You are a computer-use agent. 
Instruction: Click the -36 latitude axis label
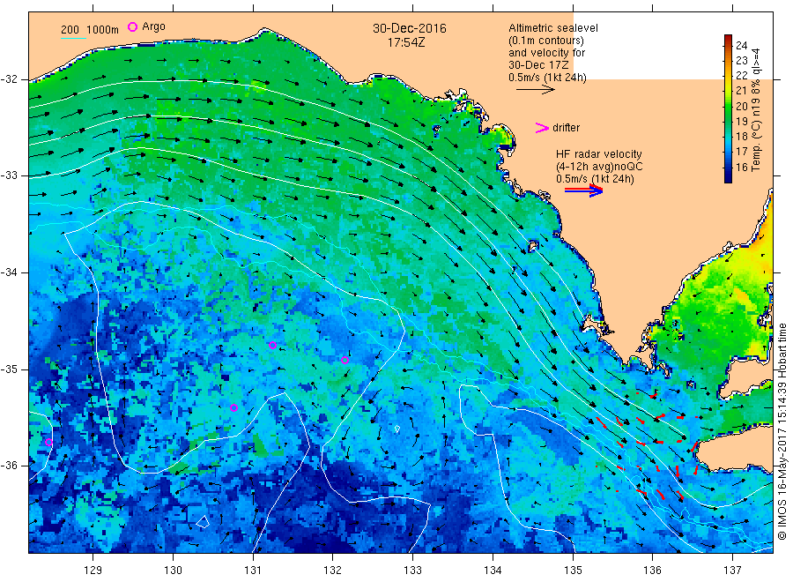pos(9,465)
